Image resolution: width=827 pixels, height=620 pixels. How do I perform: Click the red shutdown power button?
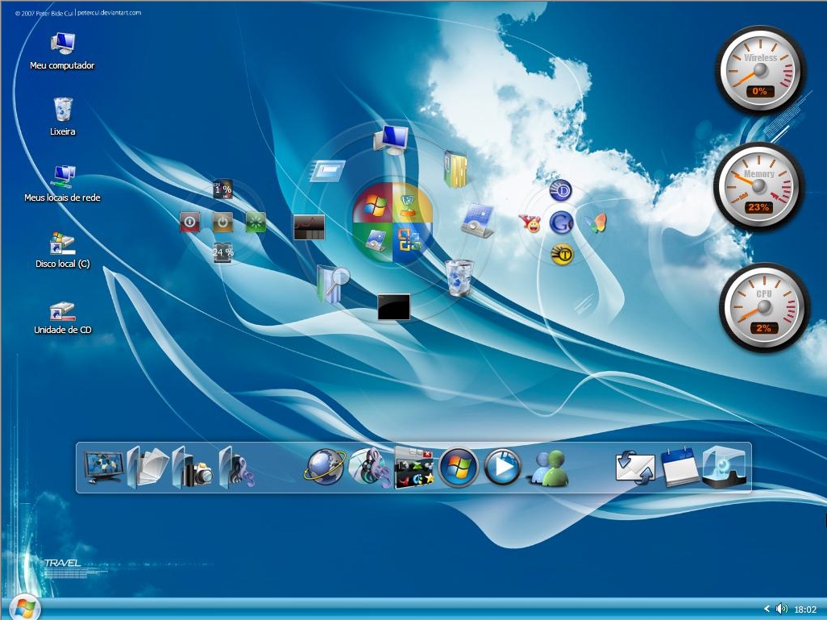click(x=189, y=222)
